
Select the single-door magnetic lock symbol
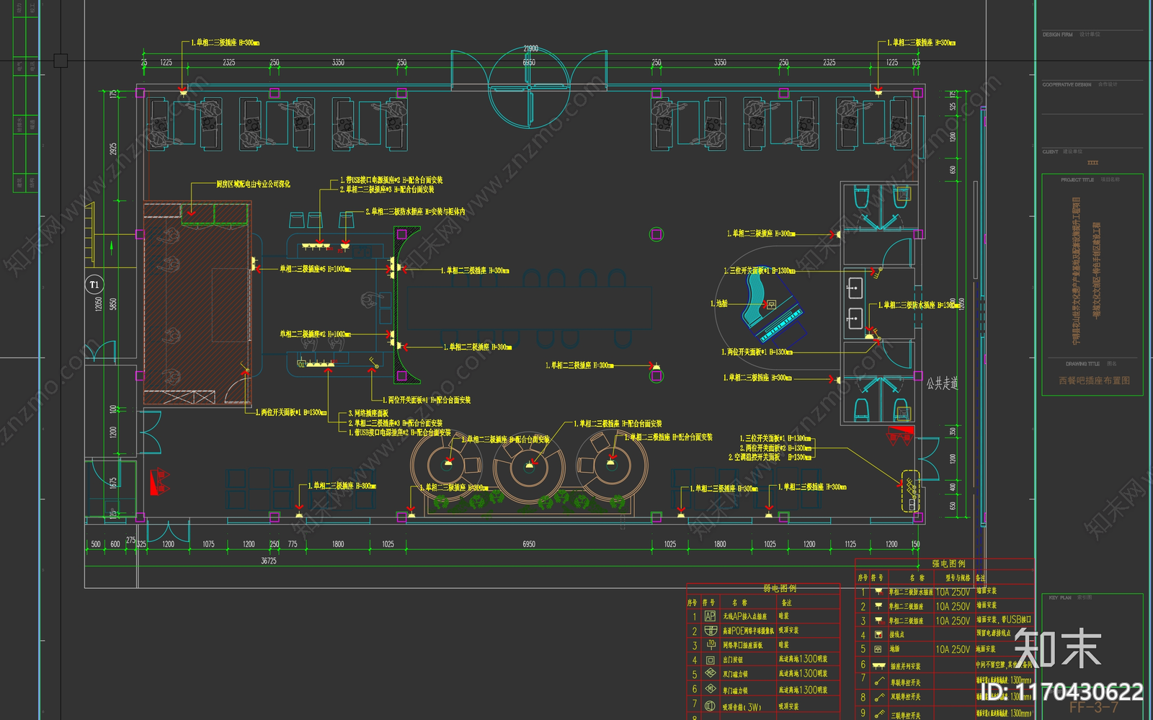(710, 689)
